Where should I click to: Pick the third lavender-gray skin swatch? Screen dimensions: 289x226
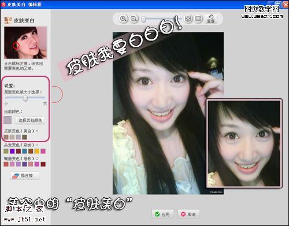tap(18, 137)
